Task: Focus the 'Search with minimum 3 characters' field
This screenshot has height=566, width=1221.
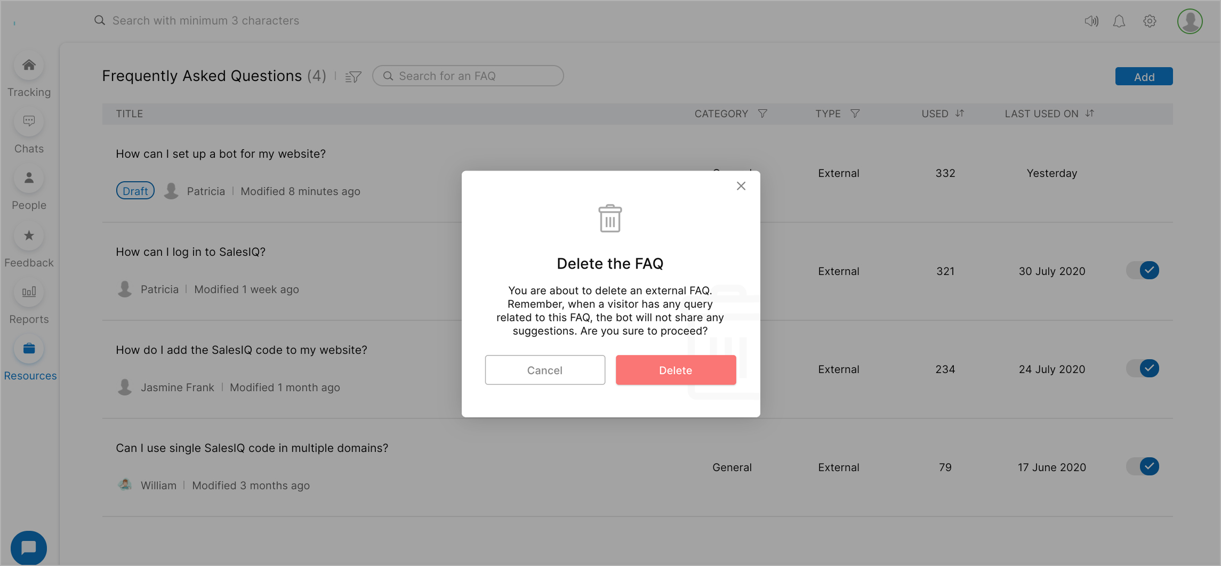Action: [205, 20]
